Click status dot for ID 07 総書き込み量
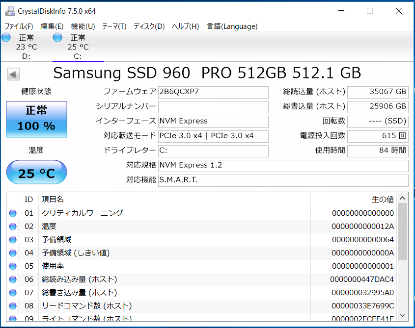 click(x=13, y=293)
